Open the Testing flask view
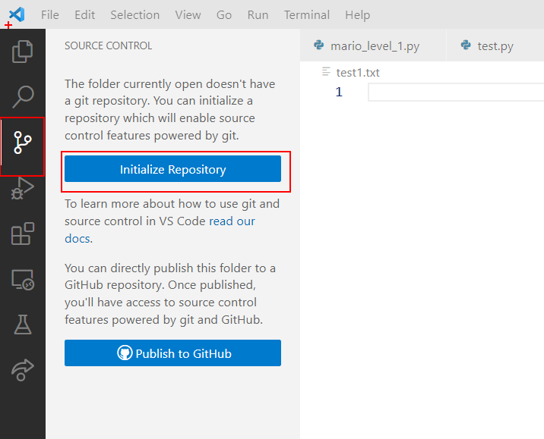Screen dimensions: 544x439 (23, 325)
